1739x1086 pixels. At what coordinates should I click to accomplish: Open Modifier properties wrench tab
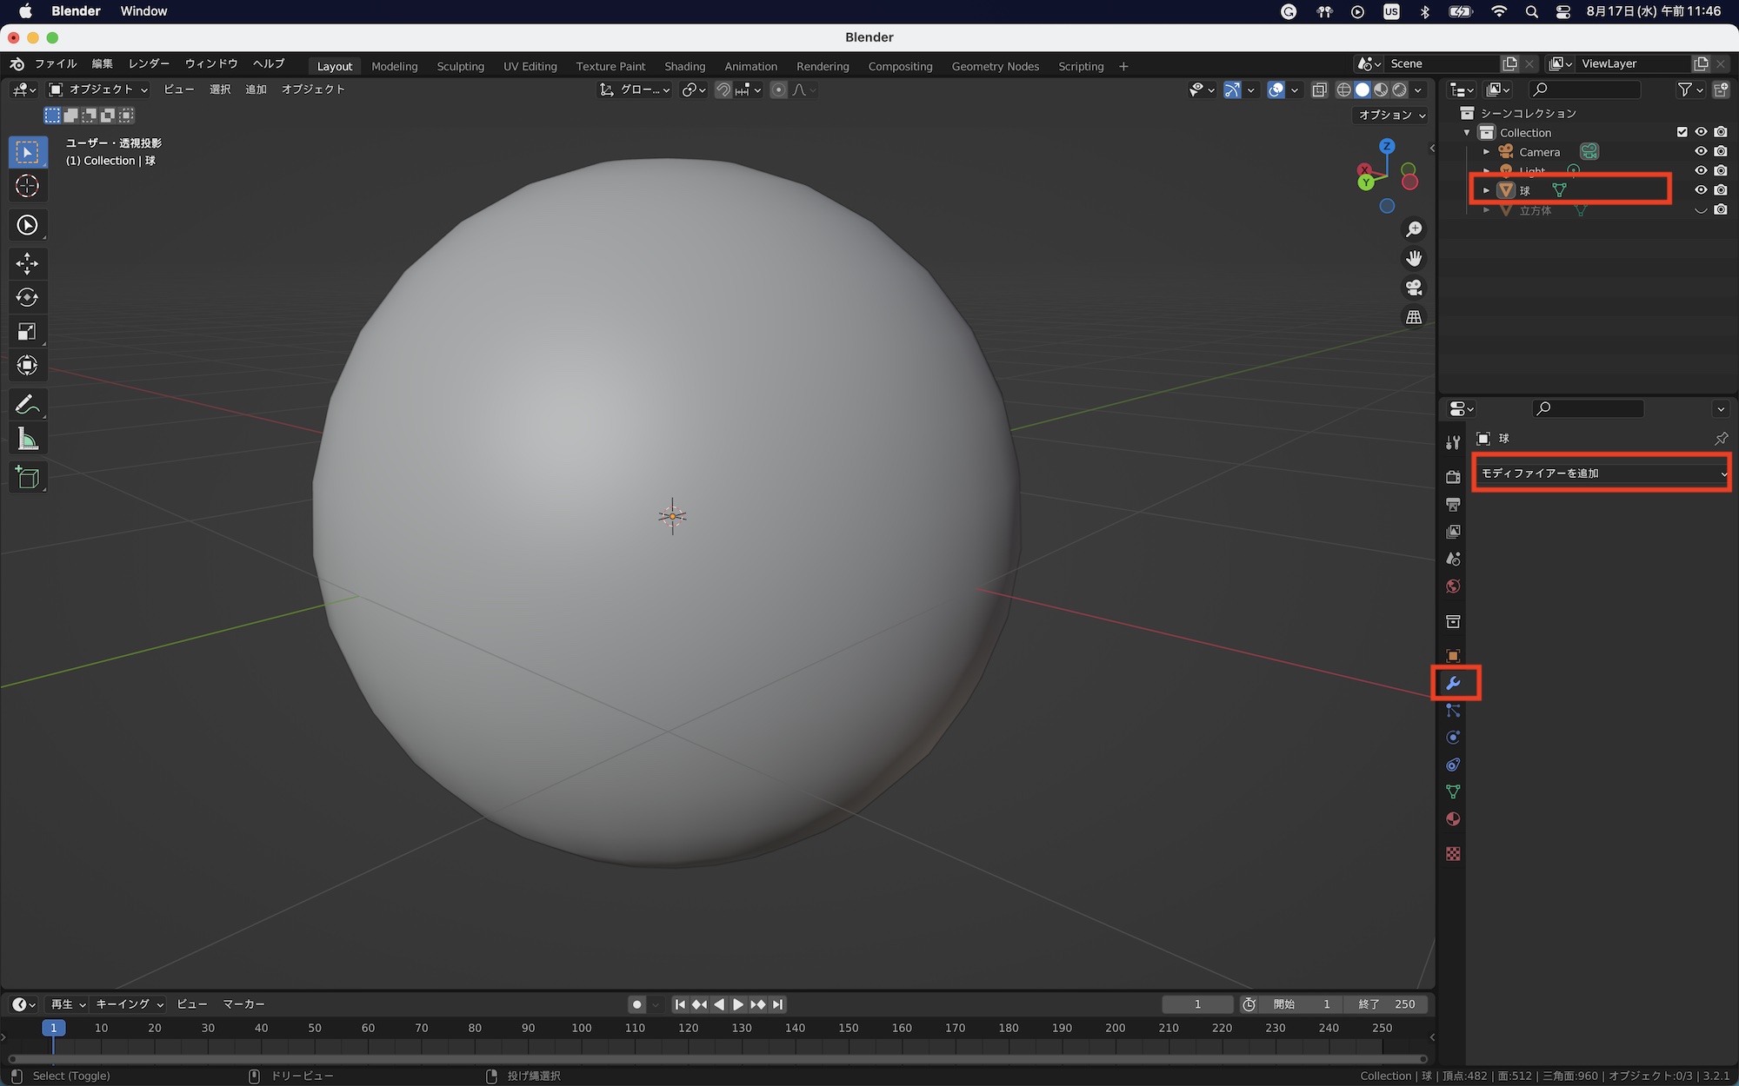pos(1453,684)
